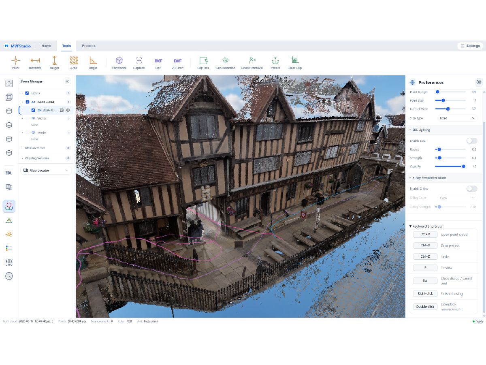Uncheck the Point Cloud group checkbox
486x365 pixels.
tap(28, 102)
